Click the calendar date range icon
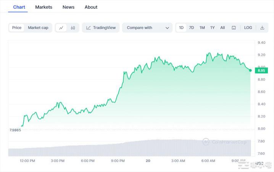This screenshot has height=172, width=274. 234,28
